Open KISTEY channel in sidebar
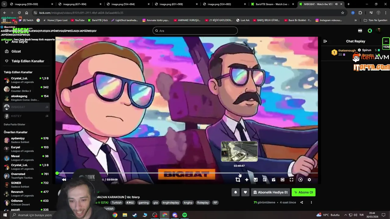The image size is (390, 219). point(26,116)
